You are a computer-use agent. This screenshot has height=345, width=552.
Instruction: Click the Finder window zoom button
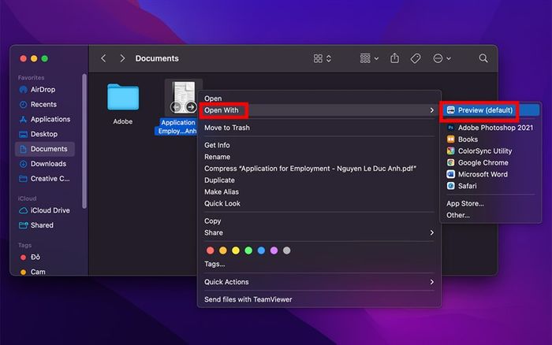(x=45, y=58)
